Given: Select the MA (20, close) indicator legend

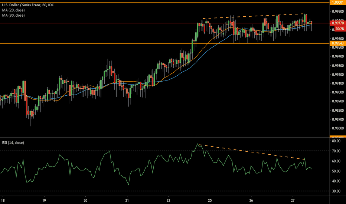Looking at the screenshot, I should click(14, 10).
